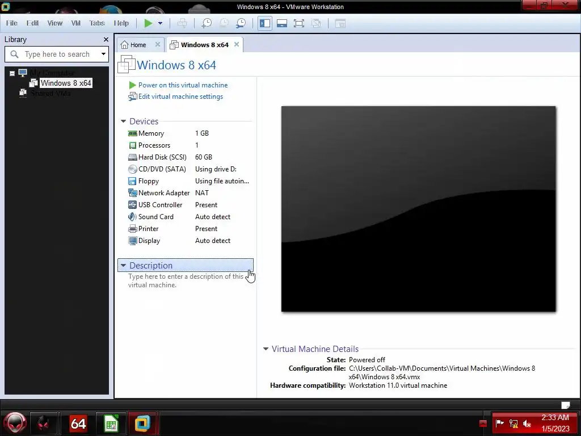Click the Memory device icon
The width and height of the screenshot is (581, 436).
[x=132, y=133]
